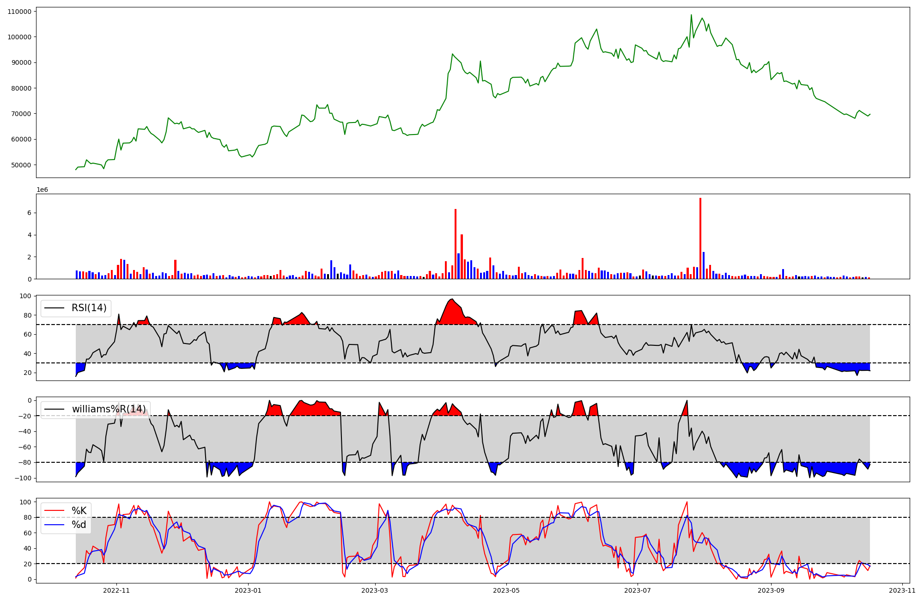The width and height of the screenshot is (924, 601).
Task: Click the tallest red volume bar
Action: pos(700,238)
